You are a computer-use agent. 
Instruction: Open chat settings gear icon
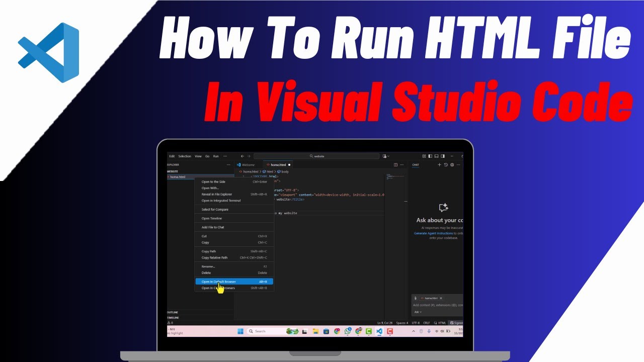click(452, 165)
